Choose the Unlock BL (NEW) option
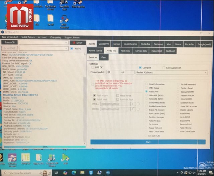This screenshot has height=176, width=214. tap(146, 95)
